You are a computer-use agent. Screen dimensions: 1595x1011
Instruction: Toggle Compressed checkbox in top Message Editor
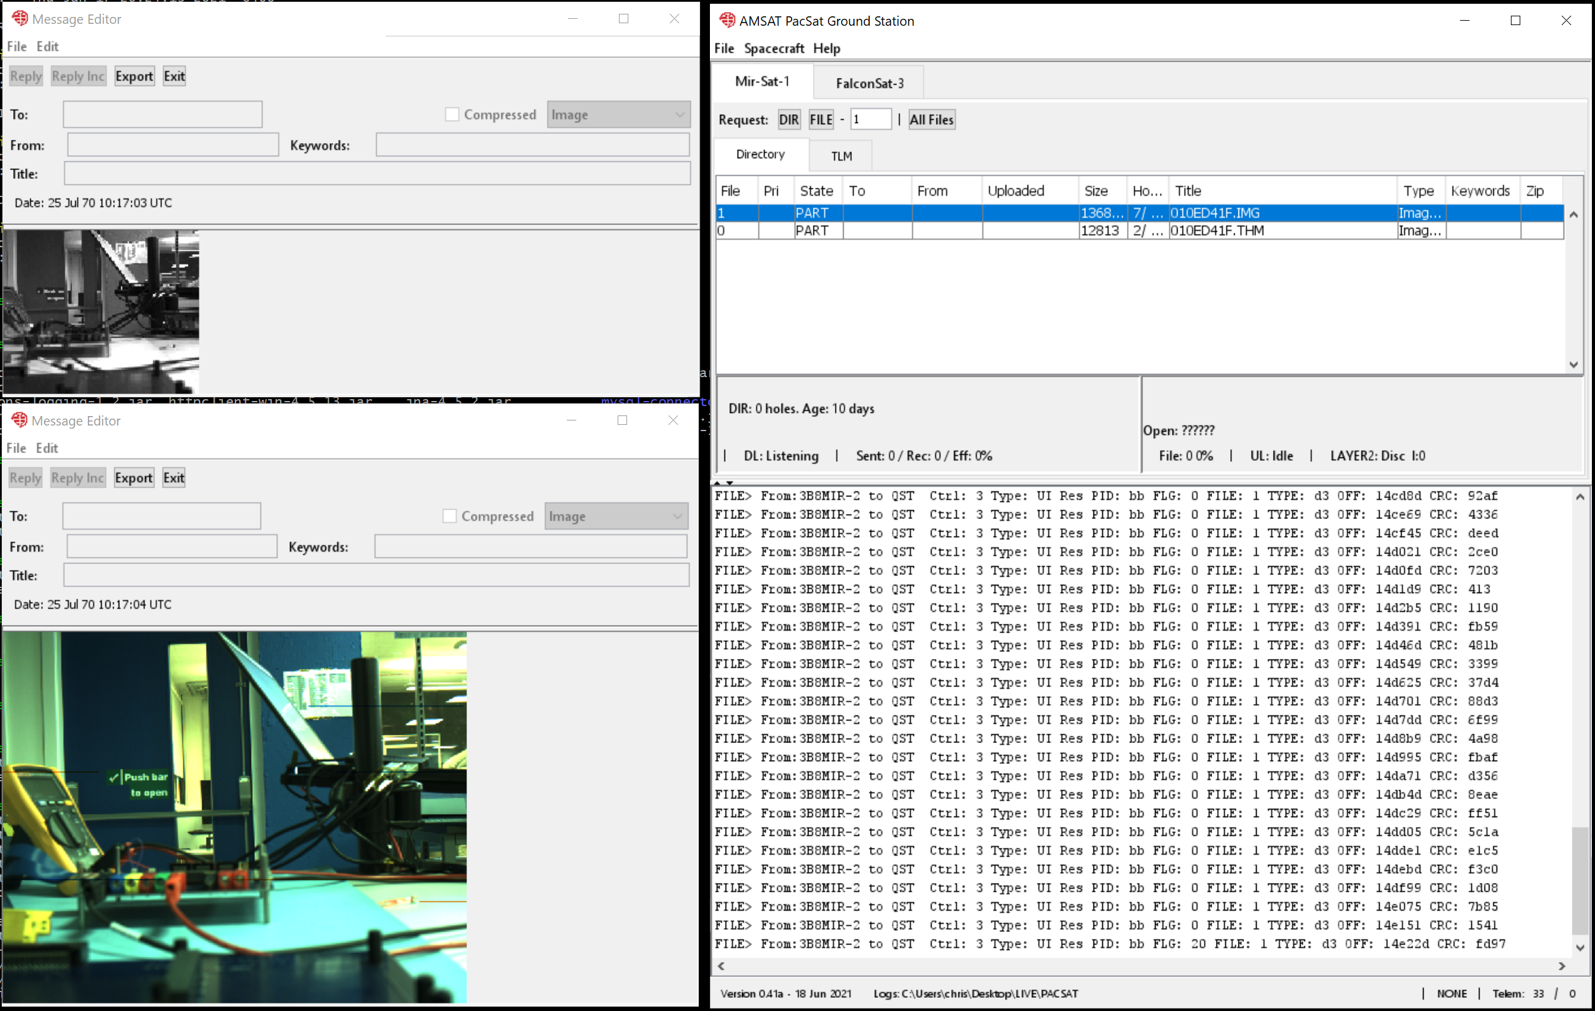click(x=453, y=115)
